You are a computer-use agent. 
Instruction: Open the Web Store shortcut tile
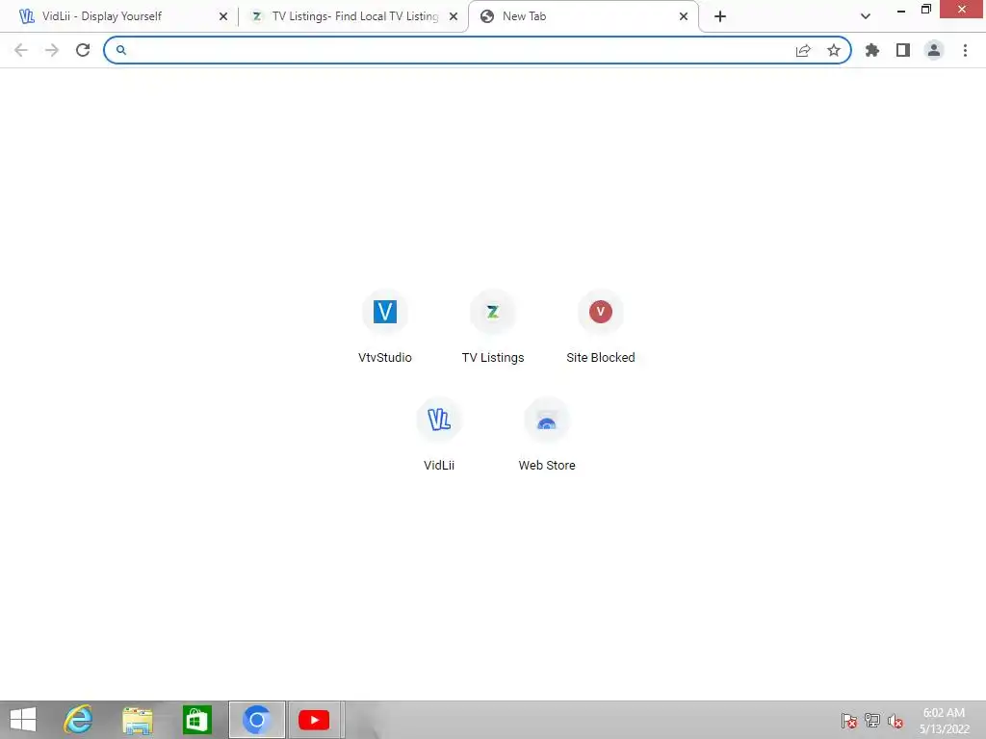pos(547,420)
